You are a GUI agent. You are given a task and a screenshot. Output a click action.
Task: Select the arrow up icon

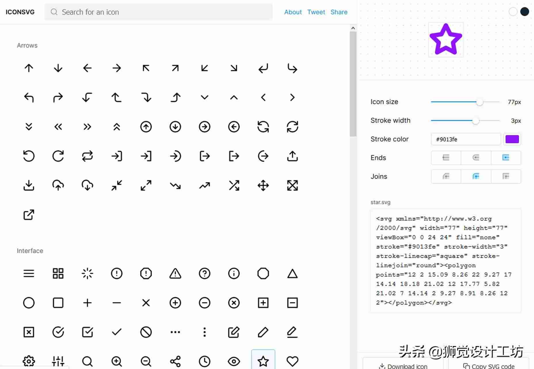29,68
